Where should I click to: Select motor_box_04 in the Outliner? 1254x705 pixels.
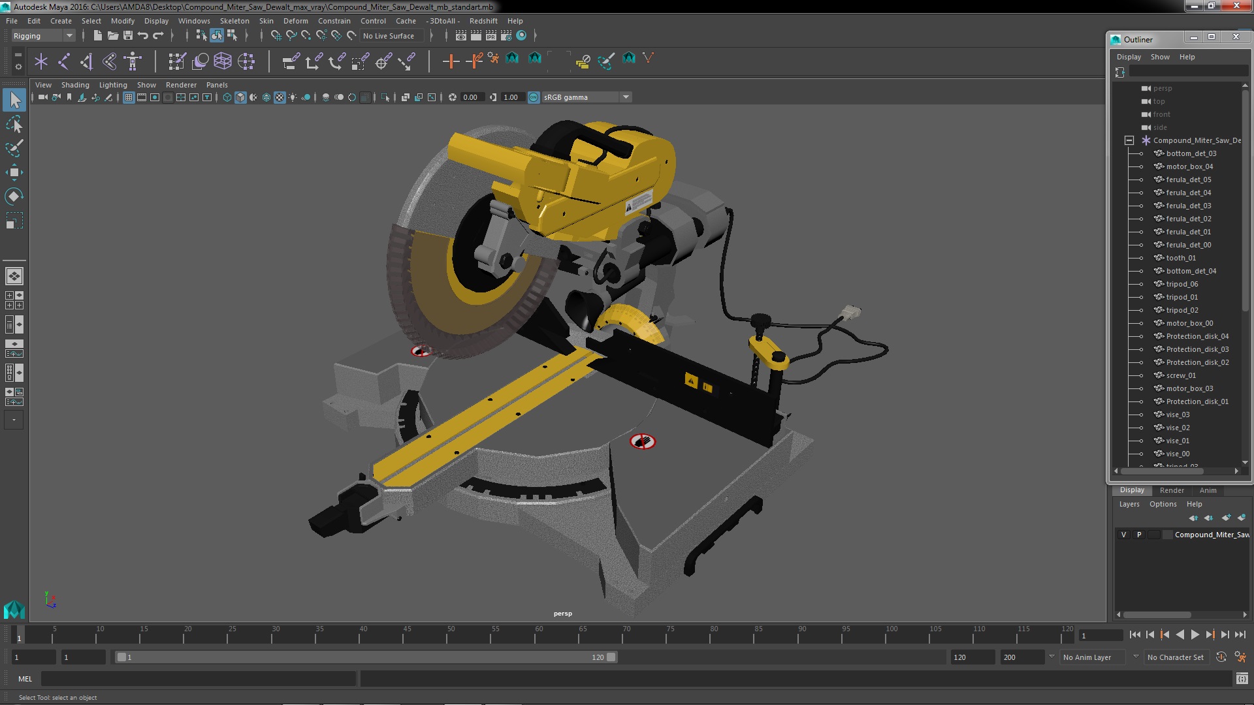tap(1189, 166)
